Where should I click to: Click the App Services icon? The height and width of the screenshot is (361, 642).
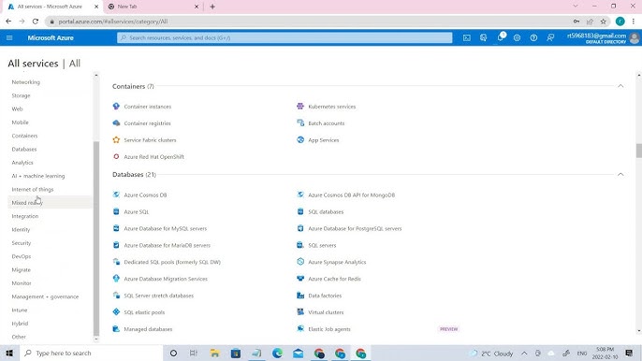(x=300, y=140)
